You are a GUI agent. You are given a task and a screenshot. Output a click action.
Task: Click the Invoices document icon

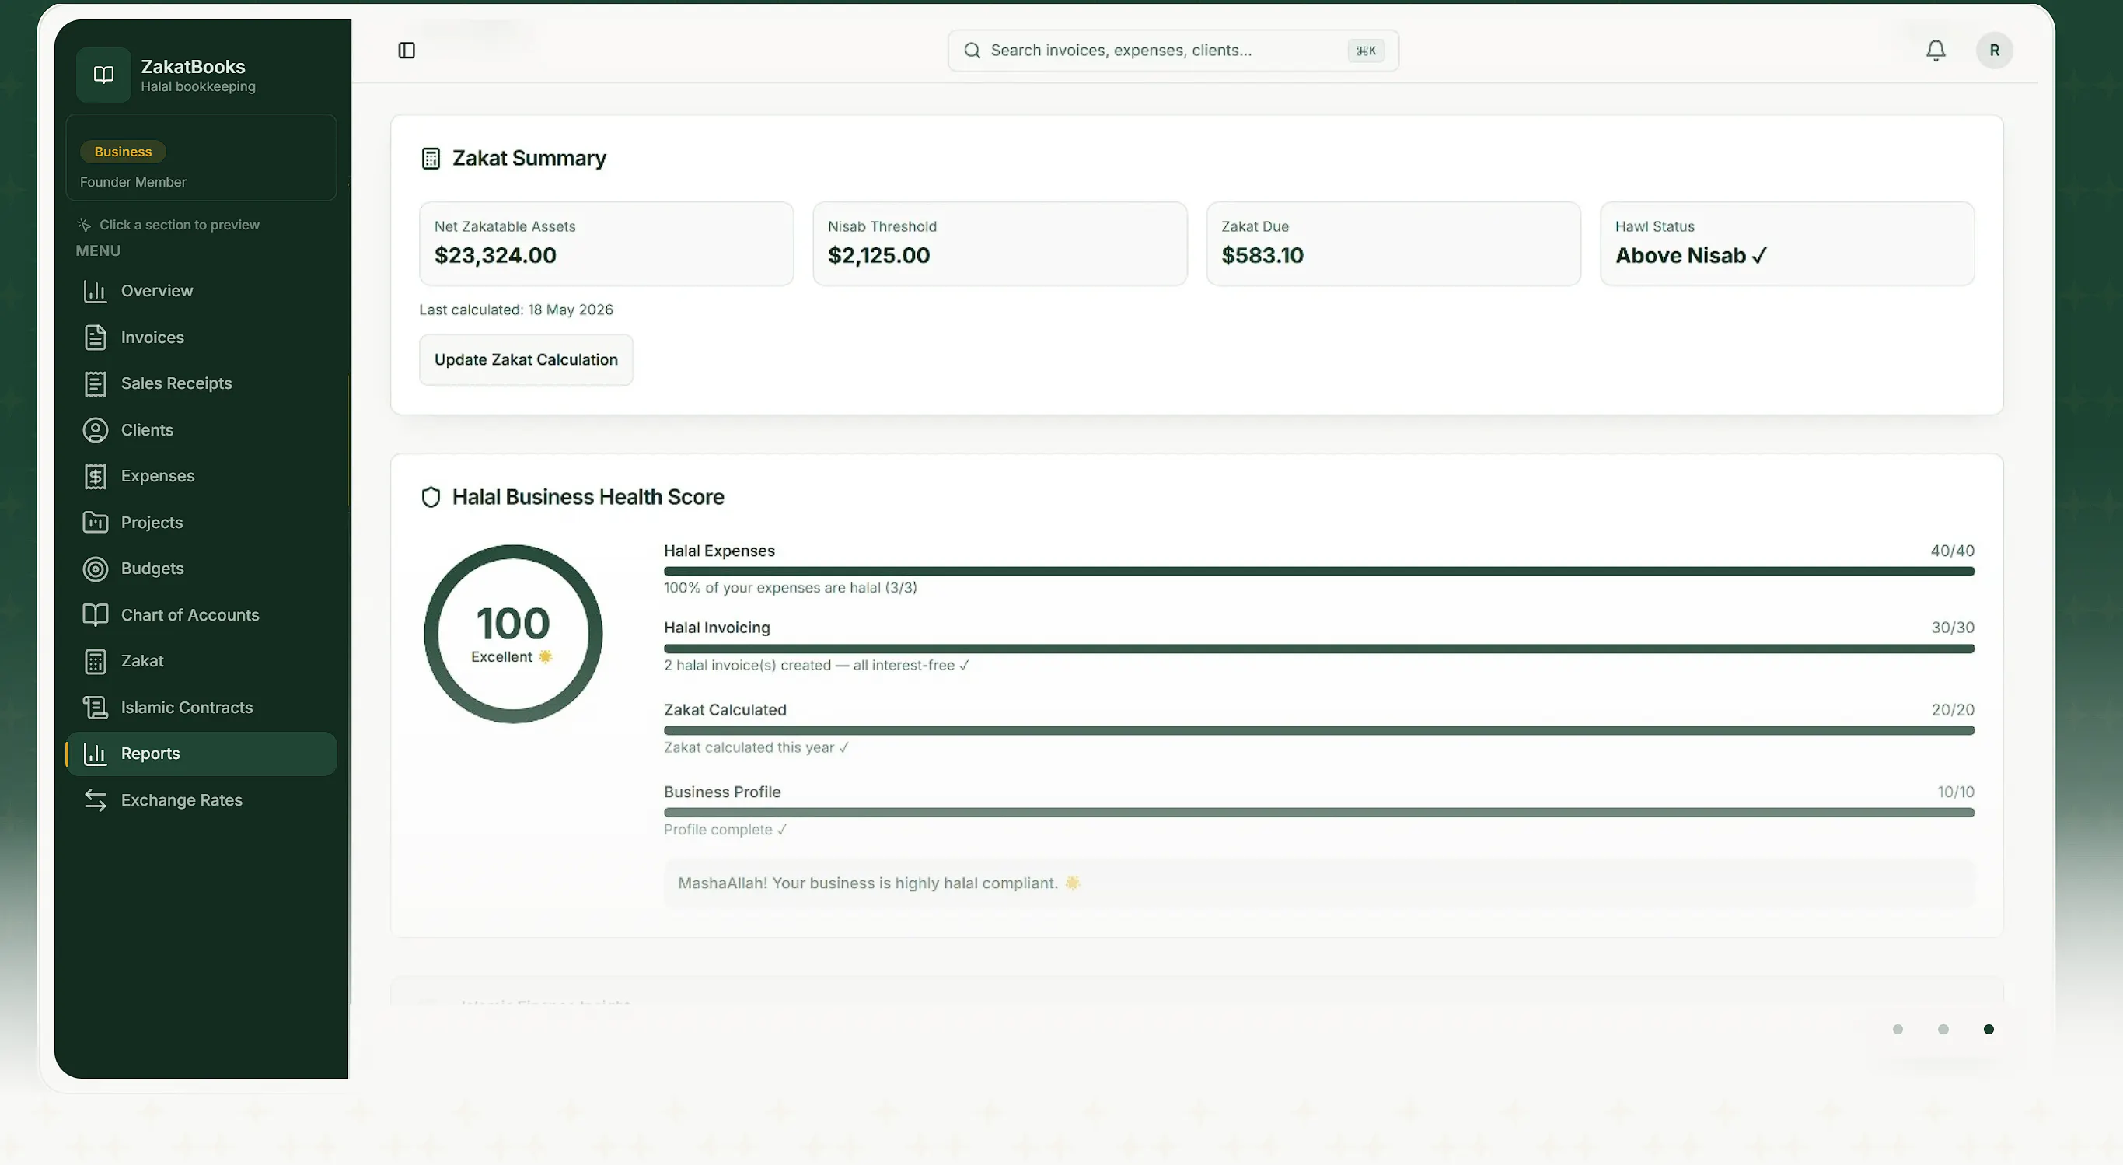tap(96, 338)
